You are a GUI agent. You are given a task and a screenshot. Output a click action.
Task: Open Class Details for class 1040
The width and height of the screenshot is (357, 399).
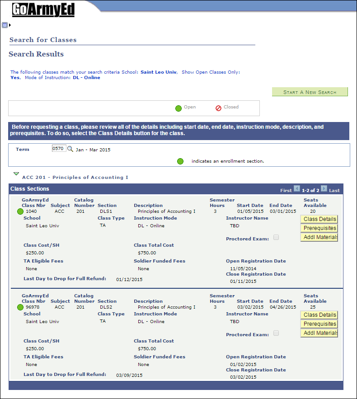(319, 219)
